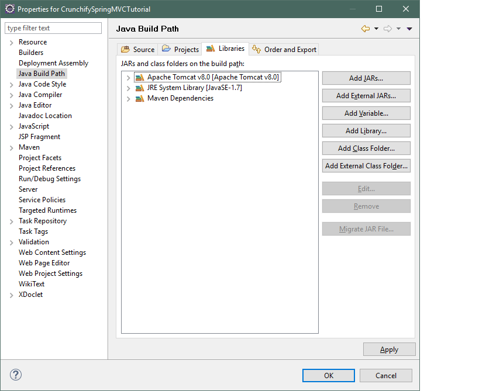Screen dimensions: 479x391
Task: Open the view menu dropdown triangle
Action: (409, 29)
